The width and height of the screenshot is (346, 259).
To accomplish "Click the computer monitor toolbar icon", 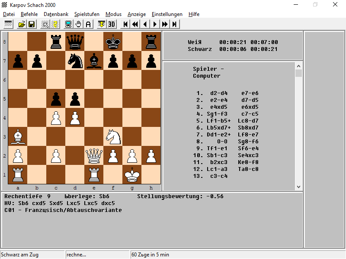I will pyautogui.click(x=68, y=24).
